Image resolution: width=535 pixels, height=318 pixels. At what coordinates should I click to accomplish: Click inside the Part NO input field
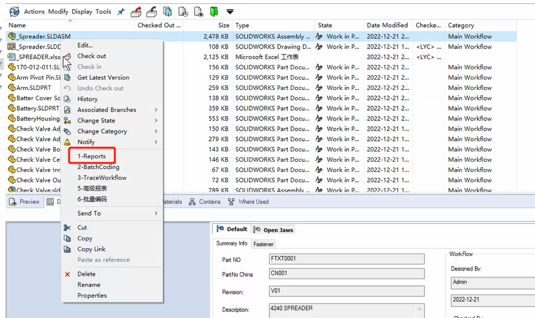(346, 259)
